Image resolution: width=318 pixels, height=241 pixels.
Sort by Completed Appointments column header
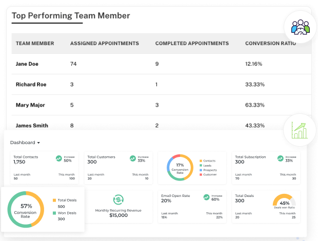point(192,44)
